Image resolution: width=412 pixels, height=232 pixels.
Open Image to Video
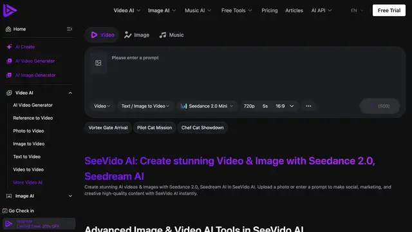click(x=28, y=144)
